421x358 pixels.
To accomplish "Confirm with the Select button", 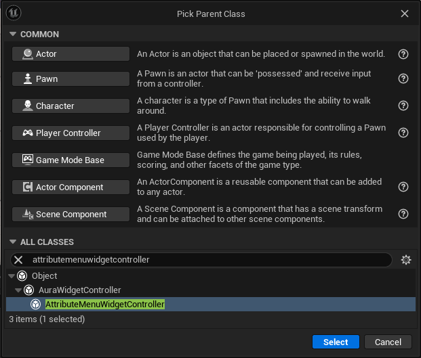I will pos(336,342).
